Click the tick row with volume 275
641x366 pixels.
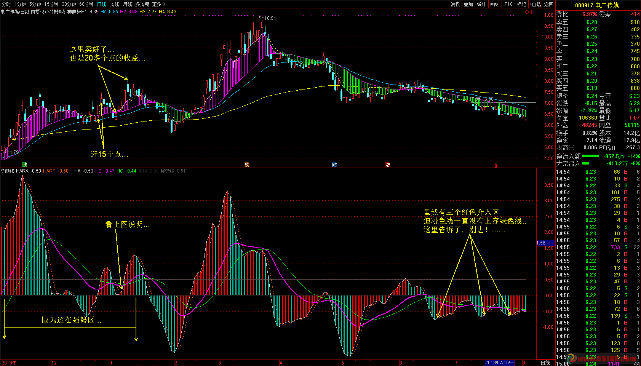pos(598,199)
